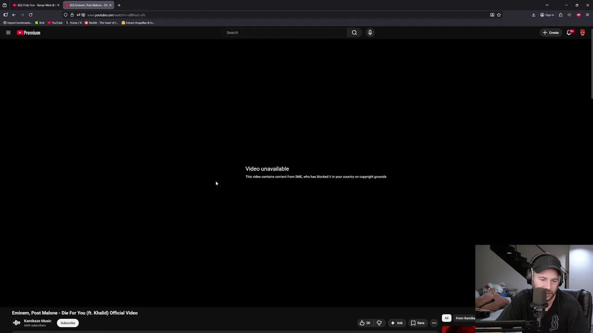Open the Adblock Plus extension icon
The width and height of the screenshot is (593, 333).
tap(579, 15)
